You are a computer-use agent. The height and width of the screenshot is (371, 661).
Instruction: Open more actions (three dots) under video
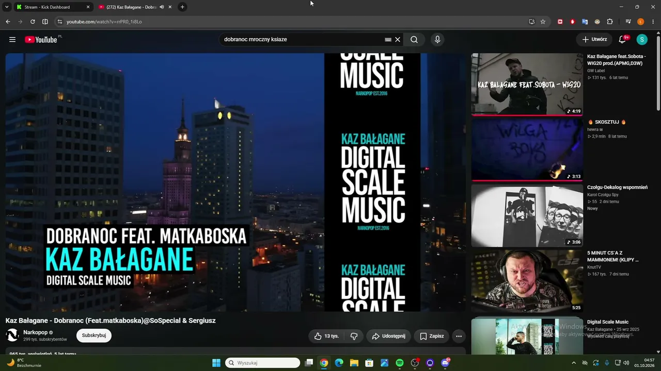tap(459, 336)
